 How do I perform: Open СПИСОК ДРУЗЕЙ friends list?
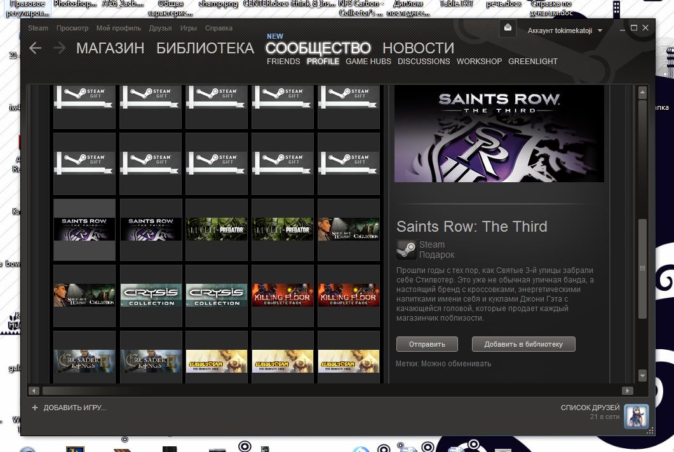click(x=590, y=408)
